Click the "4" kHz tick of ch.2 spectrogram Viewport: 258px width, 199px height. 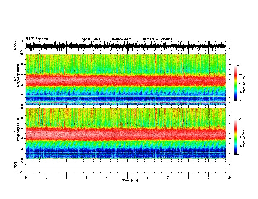coord(22,139)
